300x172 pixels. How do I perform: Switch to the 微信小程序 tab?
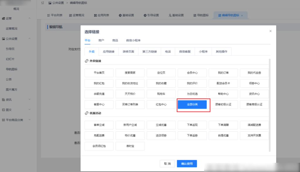(x=133, y=41)
